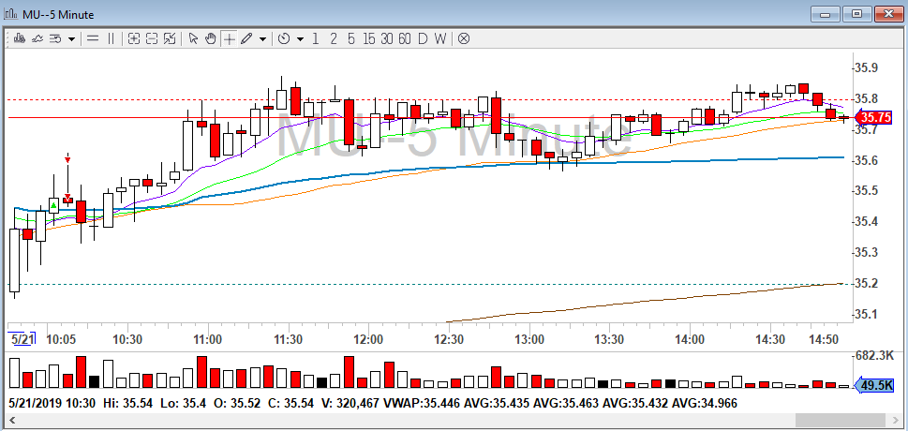Minimize the MU chart window
This screenshot has height=431, width=908.
pos(825,14)
